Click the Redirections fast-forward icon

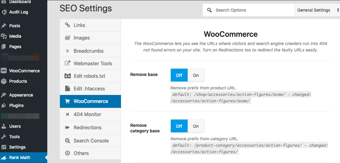point(68,127)
